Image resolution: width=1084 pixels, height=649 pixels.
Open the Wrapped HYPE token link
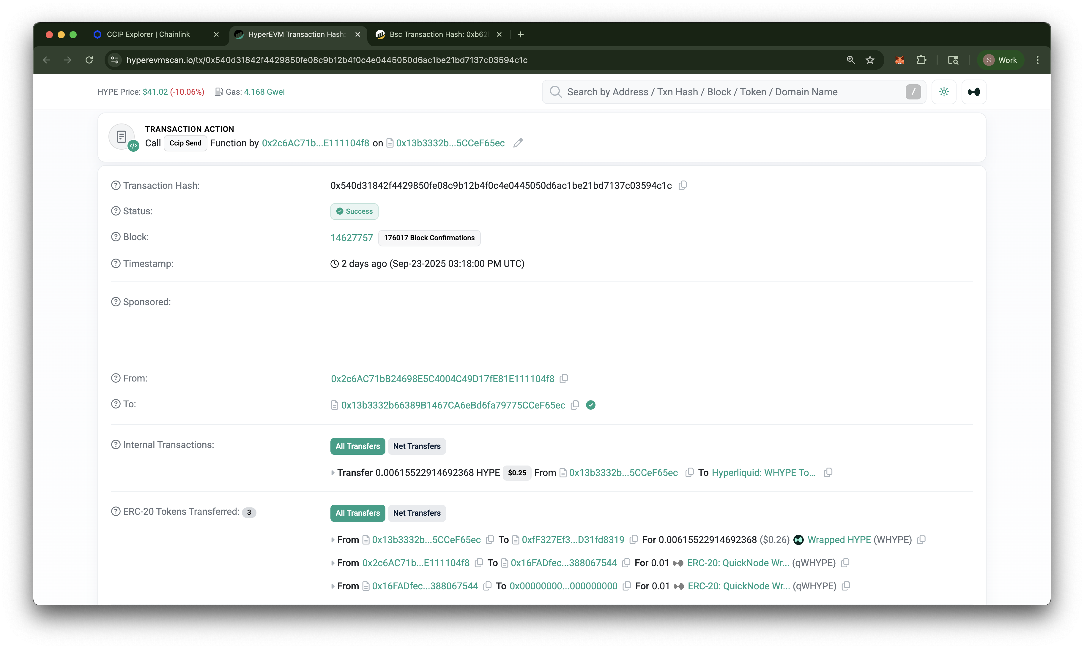[839, 540]
